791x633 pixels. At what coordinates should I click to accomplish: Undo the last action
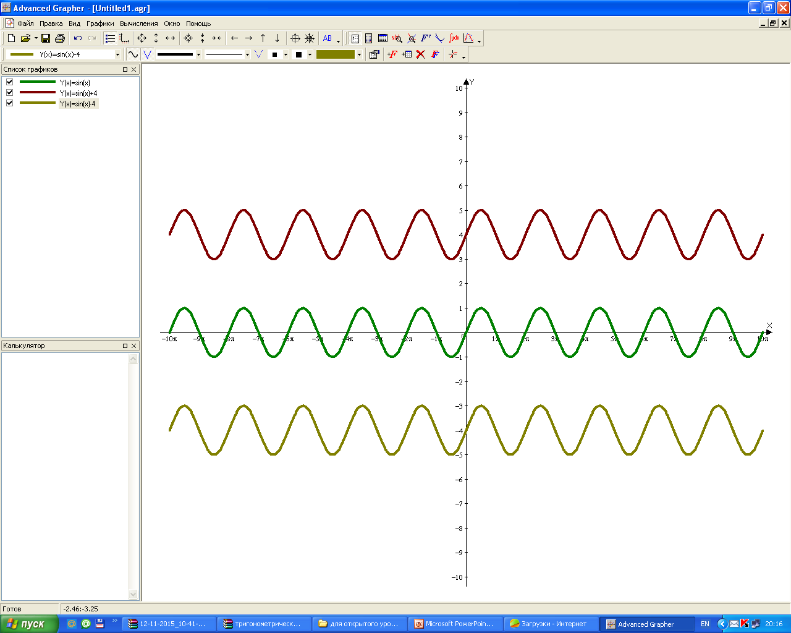pos(77,38)
